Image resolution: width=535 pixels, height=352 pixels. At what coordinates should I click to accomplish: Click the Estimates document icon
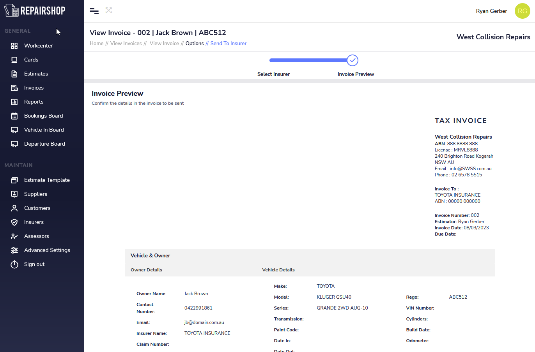point(14,74)
